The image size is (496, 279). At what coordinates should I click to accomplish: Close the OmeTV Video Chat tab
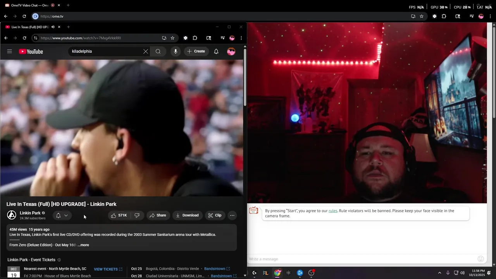click(x=59, y=5)
